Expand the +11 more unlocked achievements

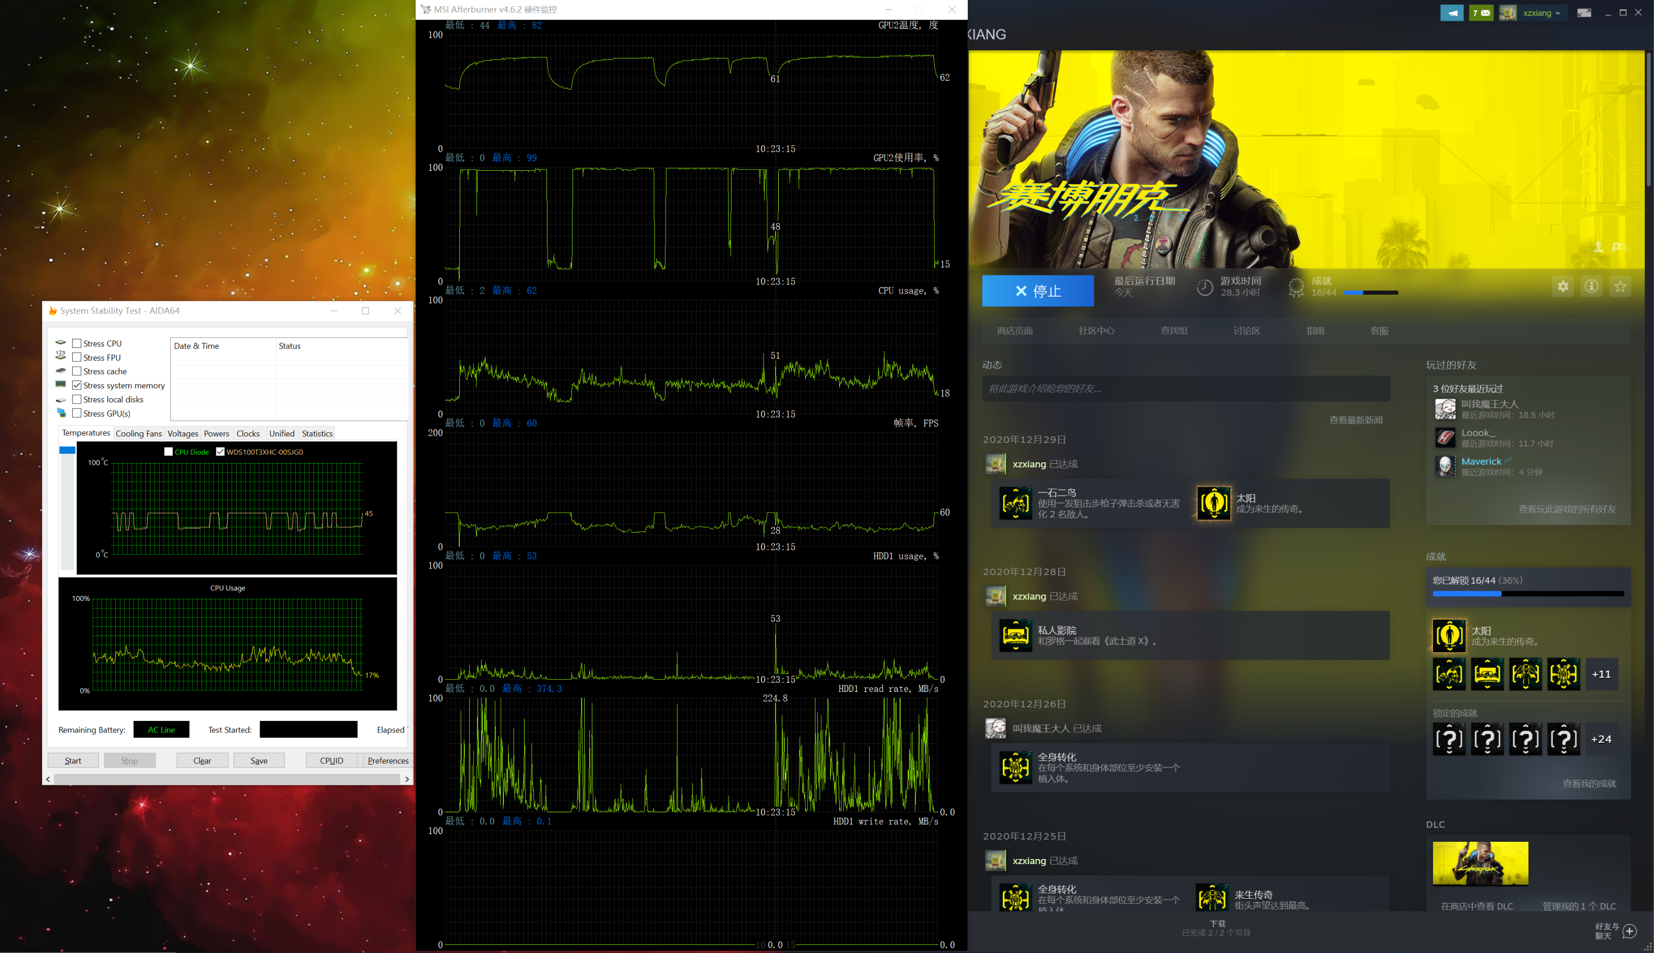[1601, 674]
